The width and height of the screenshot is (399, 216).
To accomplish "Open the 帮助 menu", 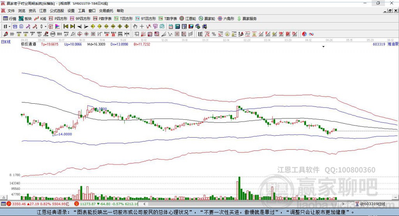I will point(120,11).
